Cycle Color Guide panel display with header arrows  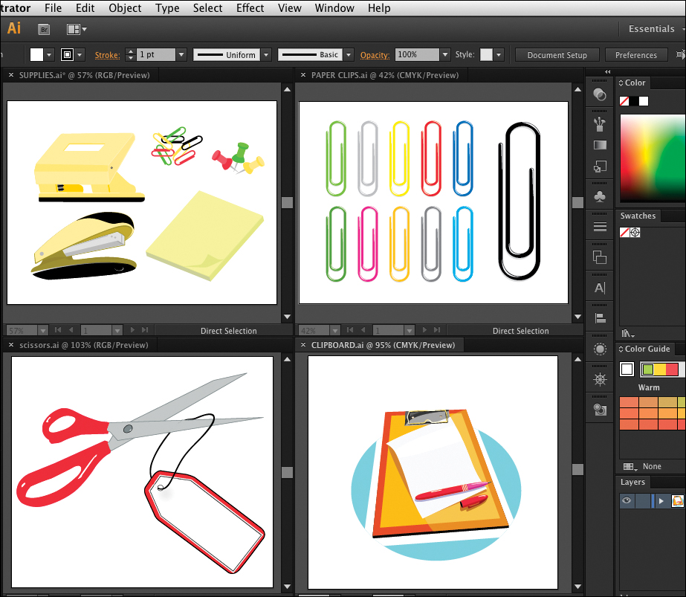pyautogui.click(x=621, y=349)
